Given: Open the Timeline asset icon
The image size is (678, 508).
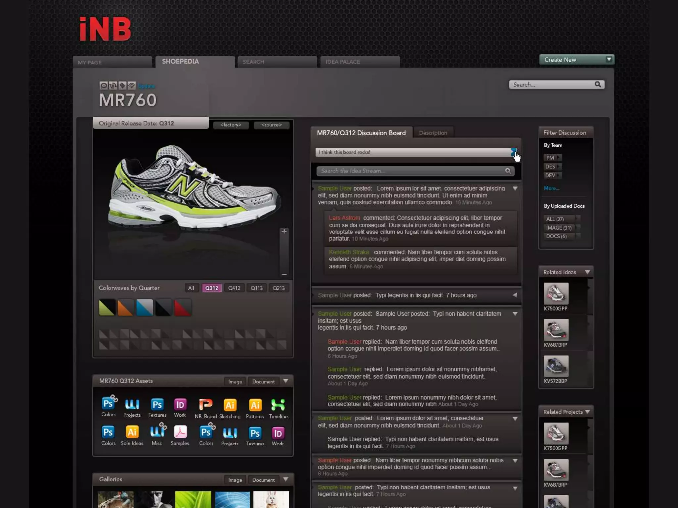Looking at the screenshot, I should 278,405.
